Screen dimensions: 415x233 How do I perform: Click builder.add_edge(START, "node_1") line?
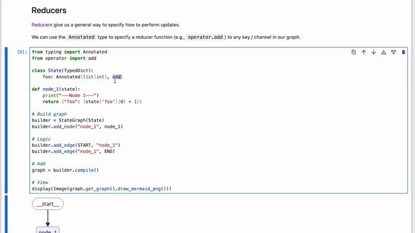tap(76, 145)
